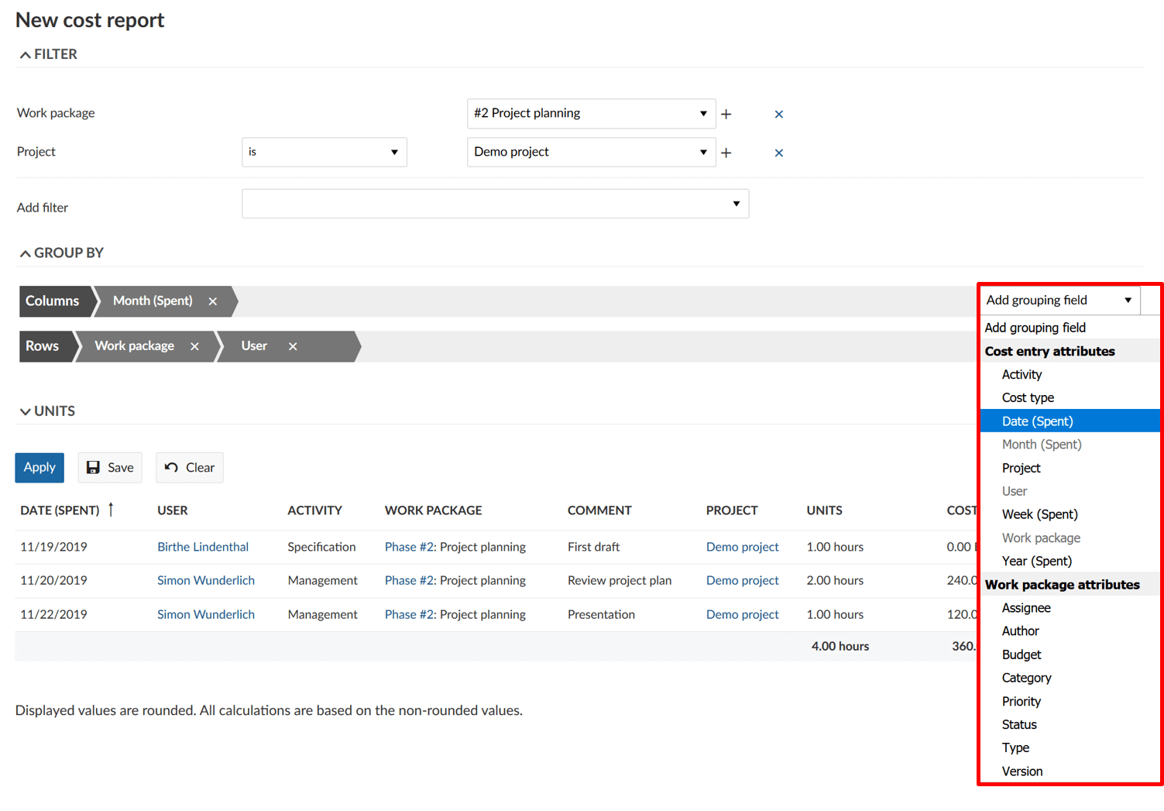Open the Project operator 'is' dropdown

click(324, 152)
